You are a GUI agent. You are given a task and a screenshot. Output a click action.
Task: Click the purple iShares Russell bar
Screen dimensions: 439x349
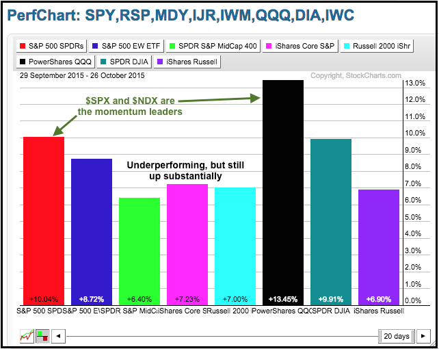click(379, 247)
